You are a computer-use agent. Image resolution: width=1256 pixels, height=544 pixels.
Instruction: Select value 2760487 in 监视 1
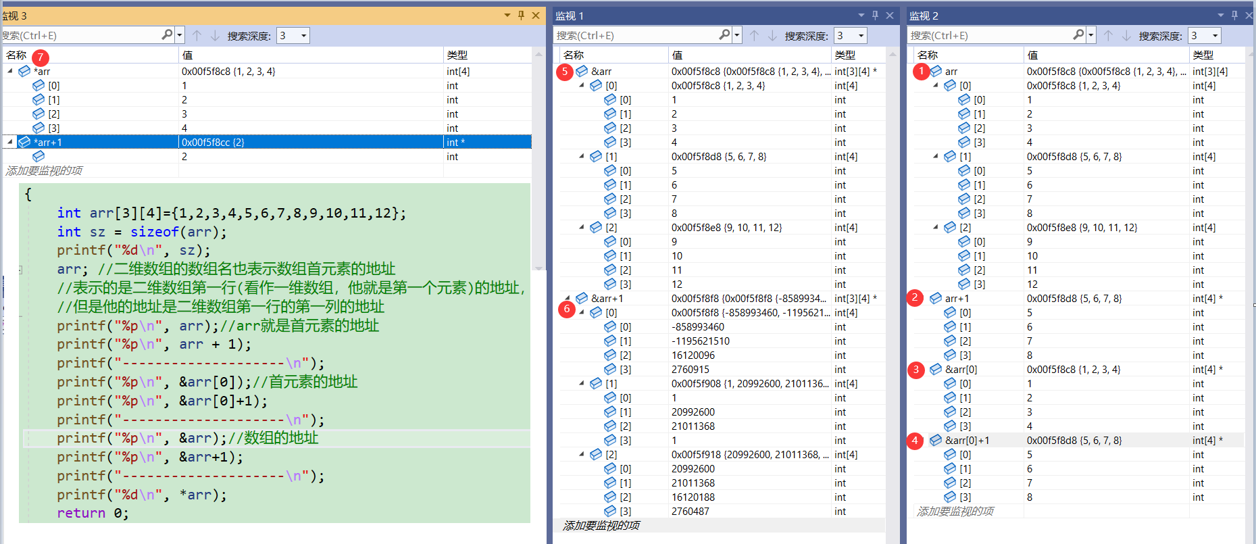click(690, 511)
